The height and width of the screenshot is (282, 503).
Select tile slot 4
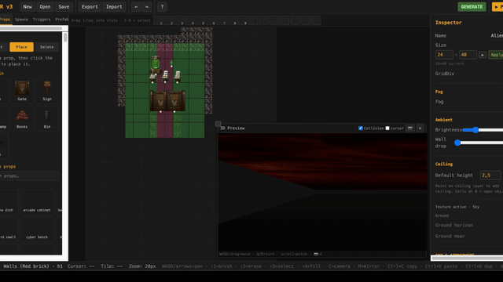click(190, 20)
